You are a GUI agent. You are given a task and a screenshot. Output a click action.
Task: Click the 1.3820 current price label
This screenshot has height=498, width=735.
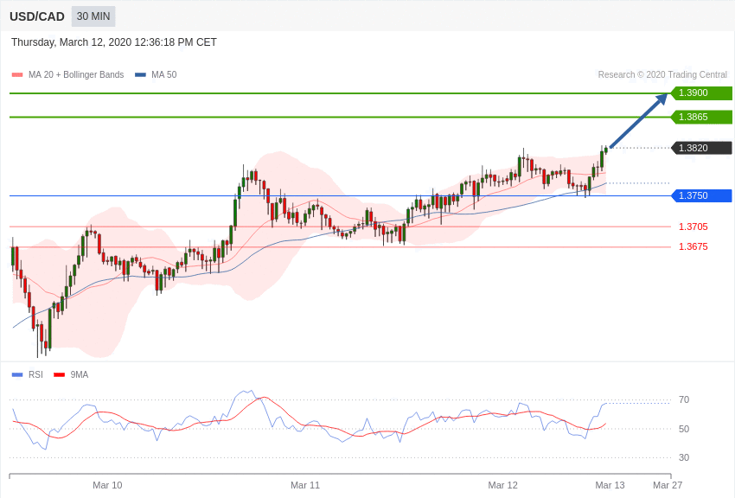(701, 148)
